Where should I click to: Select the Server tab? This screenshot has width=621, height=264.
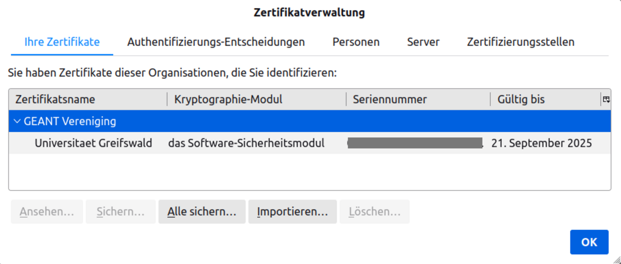click(423, 42)
